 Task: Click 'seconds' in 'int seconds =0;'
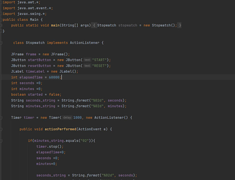[x=27, y=83]
